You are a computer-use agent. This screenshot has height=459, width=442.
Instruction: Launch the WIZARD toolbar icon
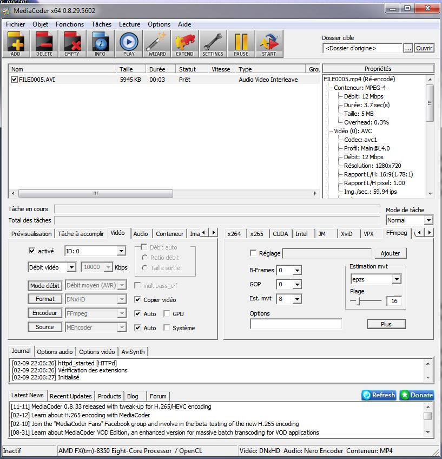157,43
